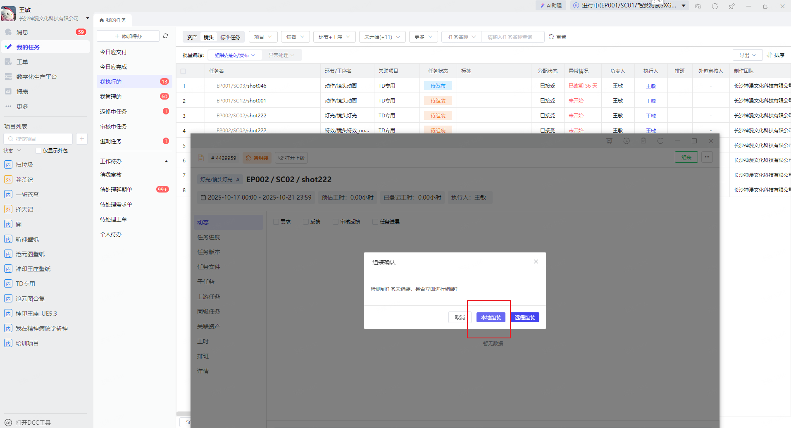Open 打开DCC工具 icon at bottom left

8,423
